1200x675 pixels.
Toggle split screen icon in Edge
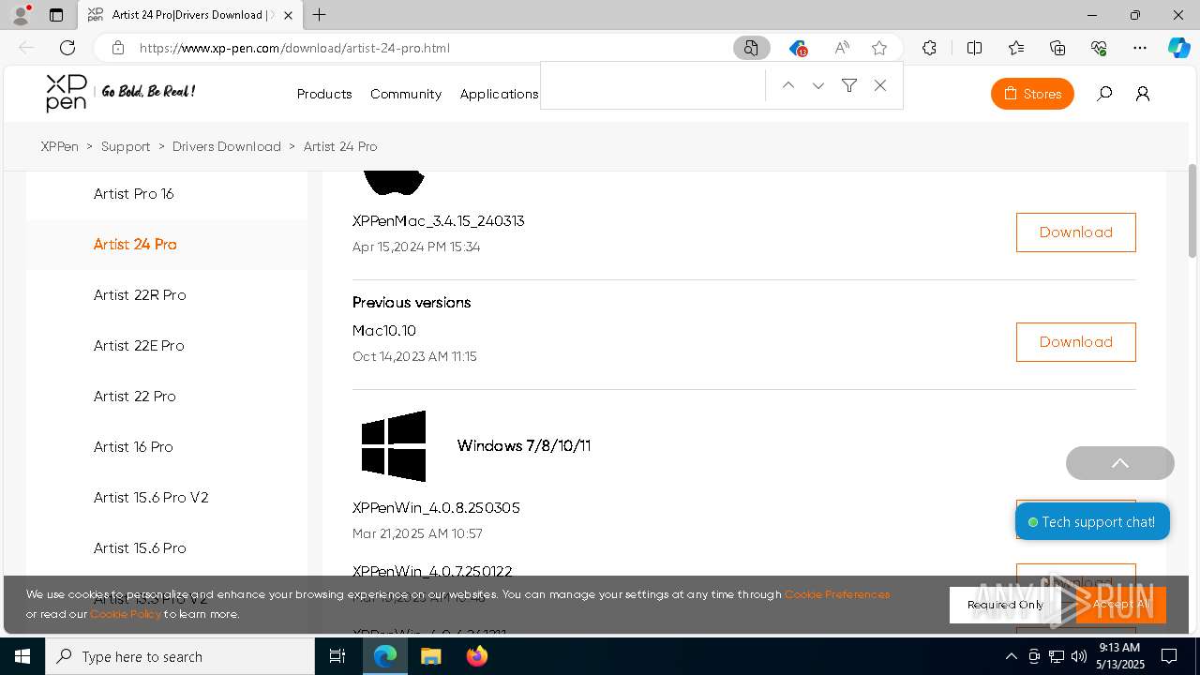pyautogui.click(x=974, y=48)
